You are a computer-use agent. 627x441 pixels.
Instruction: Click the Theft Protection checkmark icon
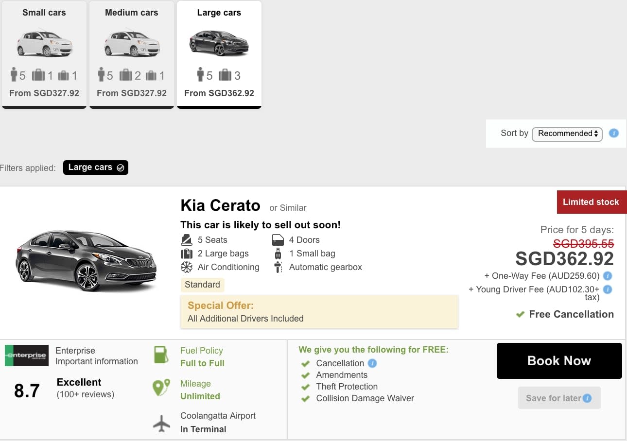pyautogui.click(x=306, y=387)
